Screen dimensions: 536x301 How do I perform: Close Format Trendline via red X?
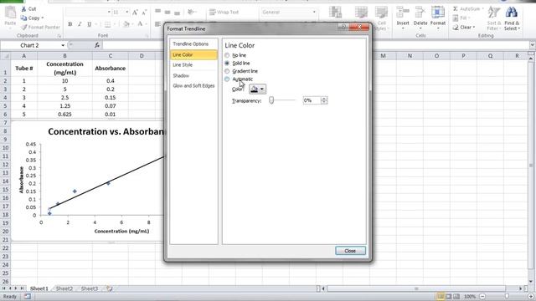pos(359,28)
